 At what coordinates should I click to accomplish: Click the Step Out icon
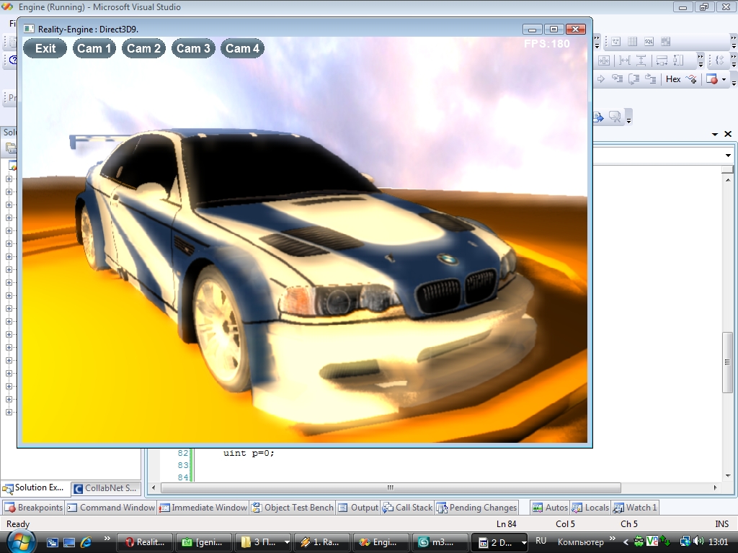(651, 79)
